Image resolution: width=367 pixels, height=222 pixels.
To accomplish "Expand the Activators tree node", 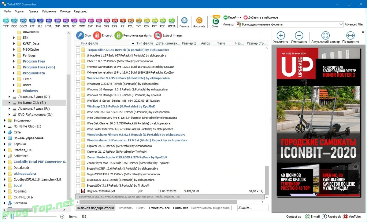I will [x=5, y=156].
